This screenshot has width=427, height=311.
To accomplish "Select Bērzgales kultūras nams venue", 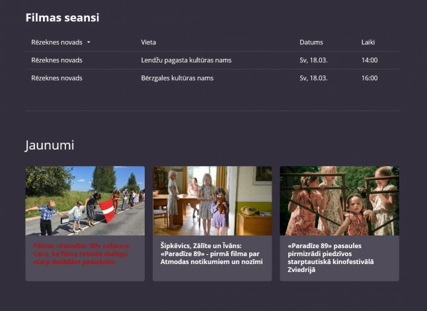I will [177, 78].
